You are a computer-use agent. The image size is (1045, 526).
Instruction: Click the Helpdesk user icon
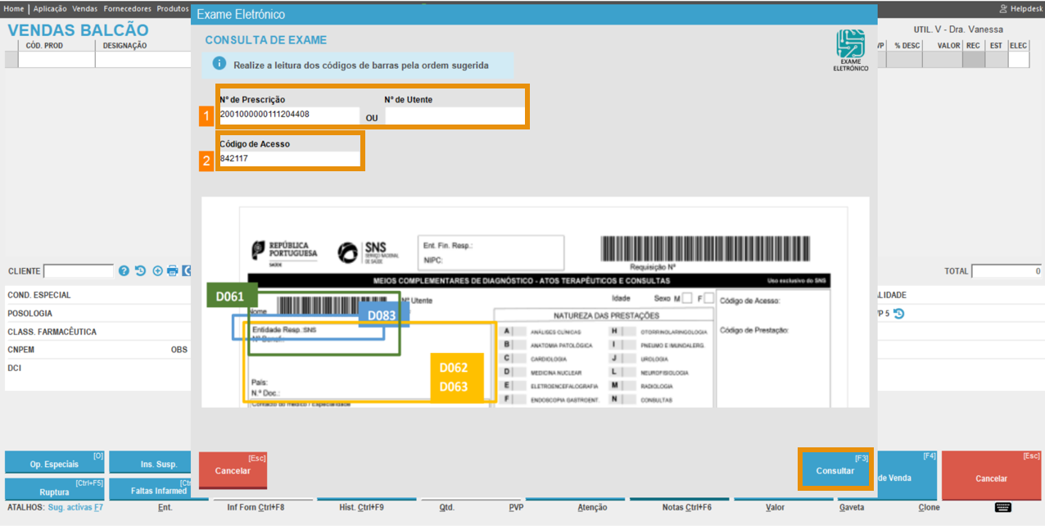pyautogui.click(x=1003, y=8)
